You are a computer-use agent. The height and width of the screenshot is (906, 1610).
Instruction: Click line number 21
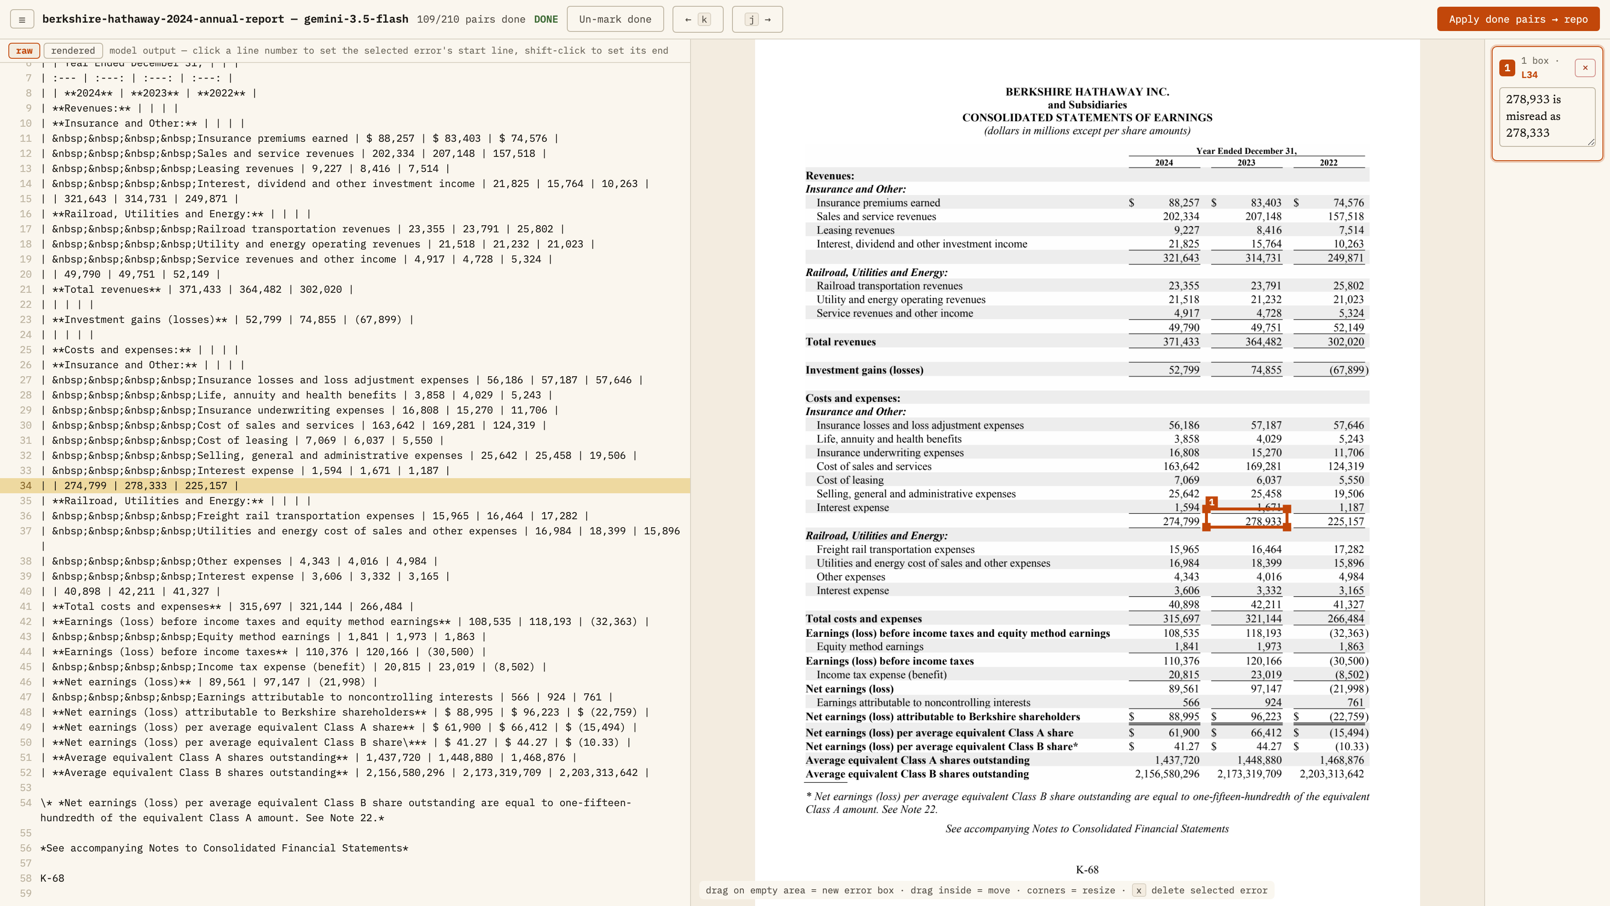pos(25,289)
